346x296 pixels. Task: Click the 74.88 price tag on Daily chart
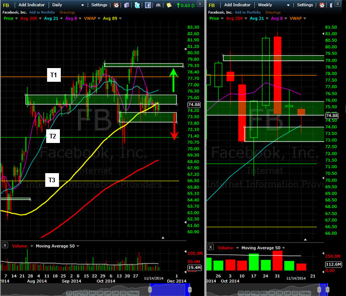point(194,105)
